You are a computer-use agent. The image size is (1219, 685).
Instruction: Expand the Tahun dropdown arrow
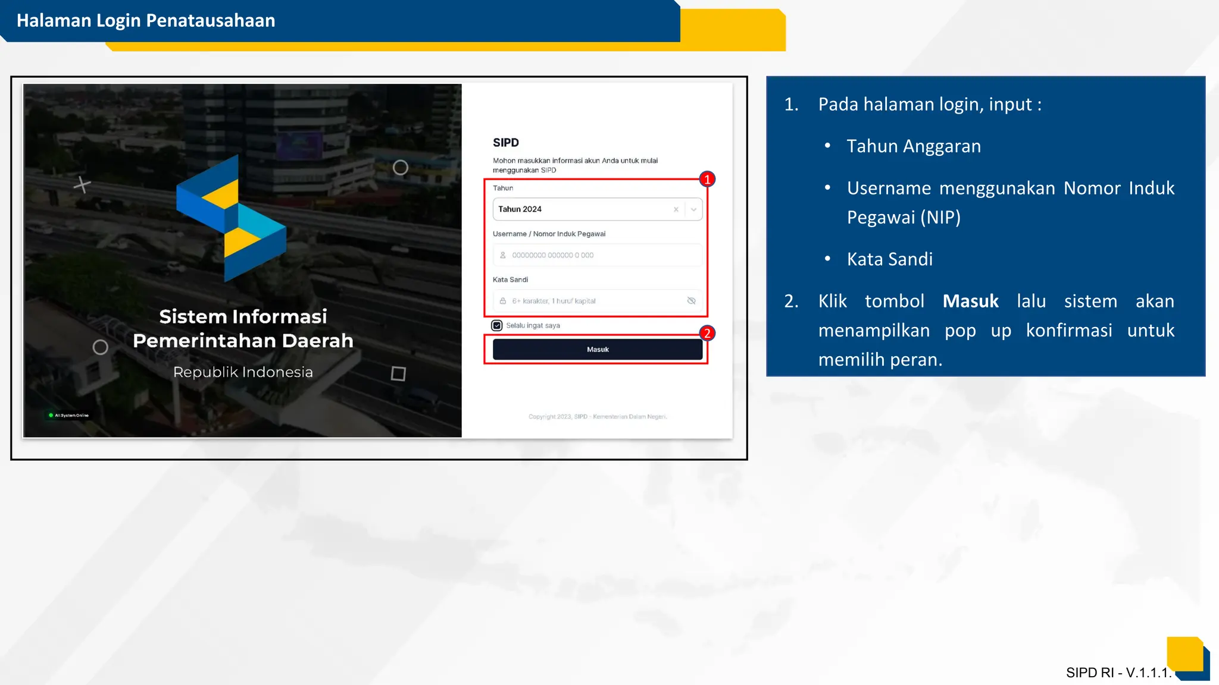pyautogui.click(x=693, y=209)
